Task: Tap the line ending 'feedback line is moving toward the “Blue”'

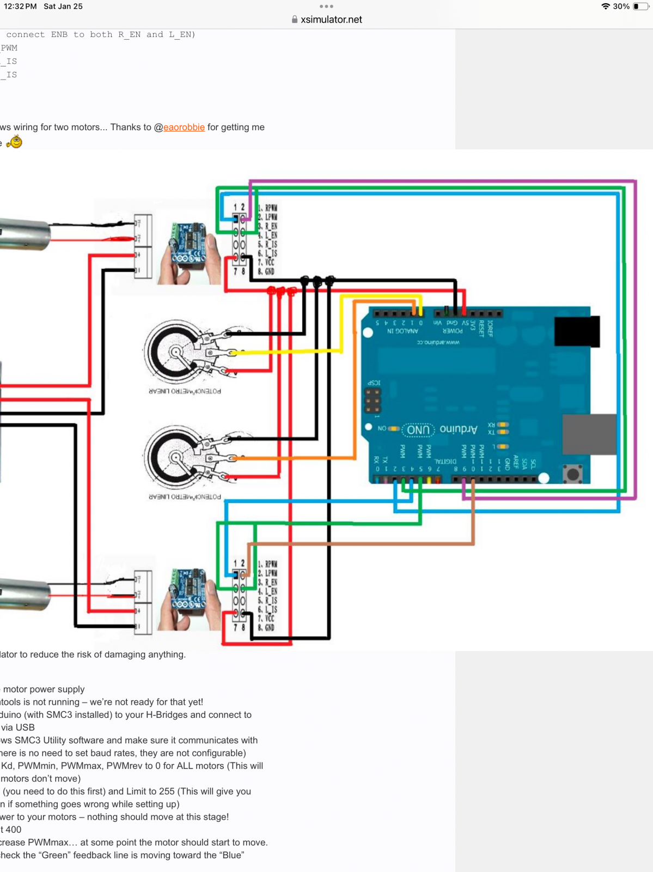Action: (122, 855)
